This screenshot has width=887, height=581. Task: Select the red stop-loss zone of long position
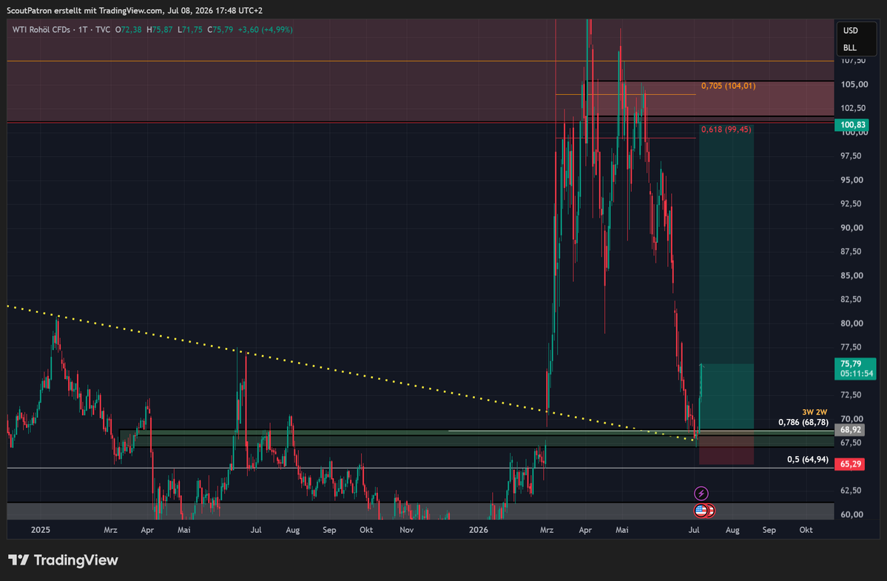(726, 448)
